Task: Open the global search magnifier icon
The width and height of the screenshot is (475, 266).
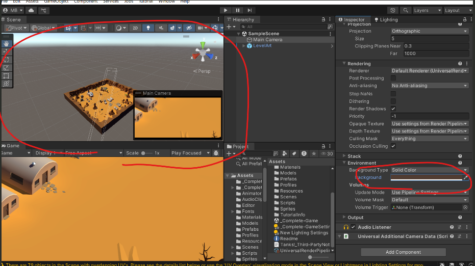Action: pyautogui.click(x=405, y=10)
